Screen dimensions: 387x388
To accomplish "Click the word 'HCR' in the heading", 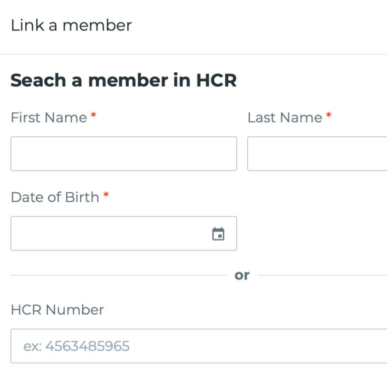I will (216, 80).
